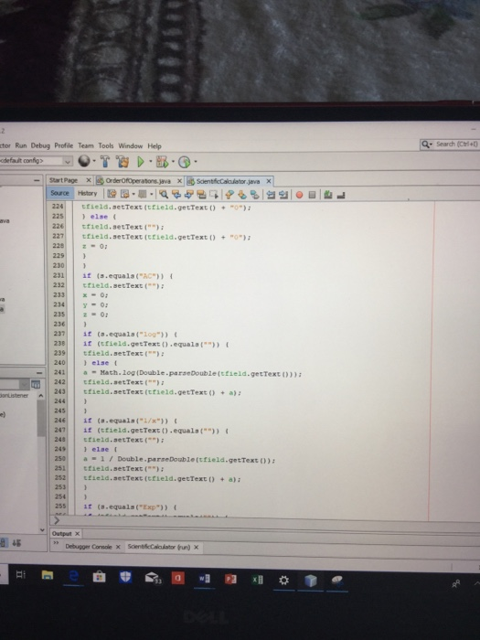Click Shift Line Left icon

271,195
